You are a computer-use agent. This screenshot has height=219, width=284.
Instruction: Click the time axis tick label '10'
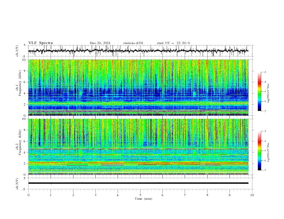(252, 195)
